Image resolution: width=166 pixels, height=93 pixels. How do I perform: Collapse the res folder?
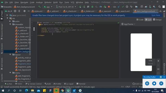coord(8,18)
